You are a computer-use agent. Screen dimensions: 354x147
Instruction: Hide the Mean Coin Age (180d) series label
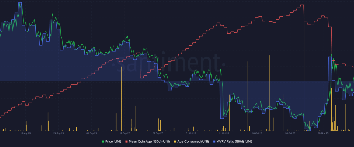(150, 141)
